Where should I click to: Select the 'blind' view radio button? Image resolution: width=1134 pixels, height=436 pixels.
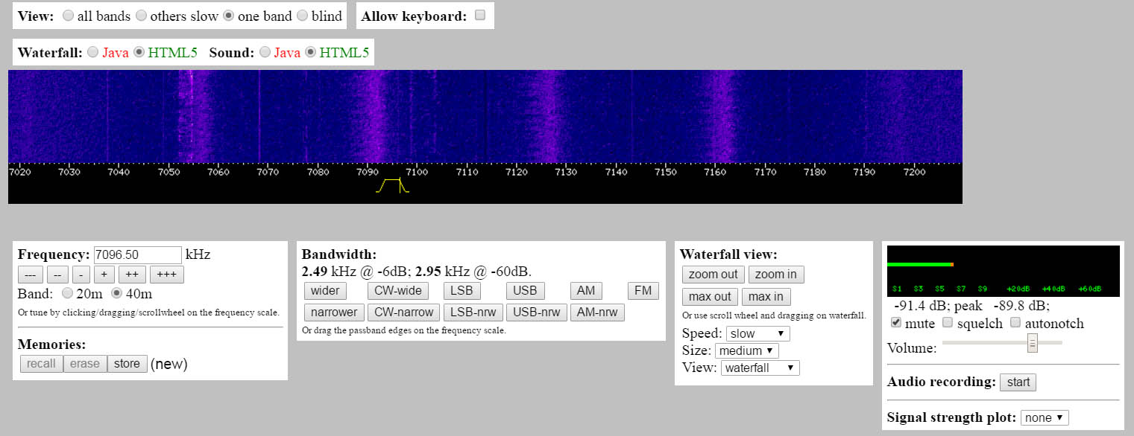(x=302, y=16)
